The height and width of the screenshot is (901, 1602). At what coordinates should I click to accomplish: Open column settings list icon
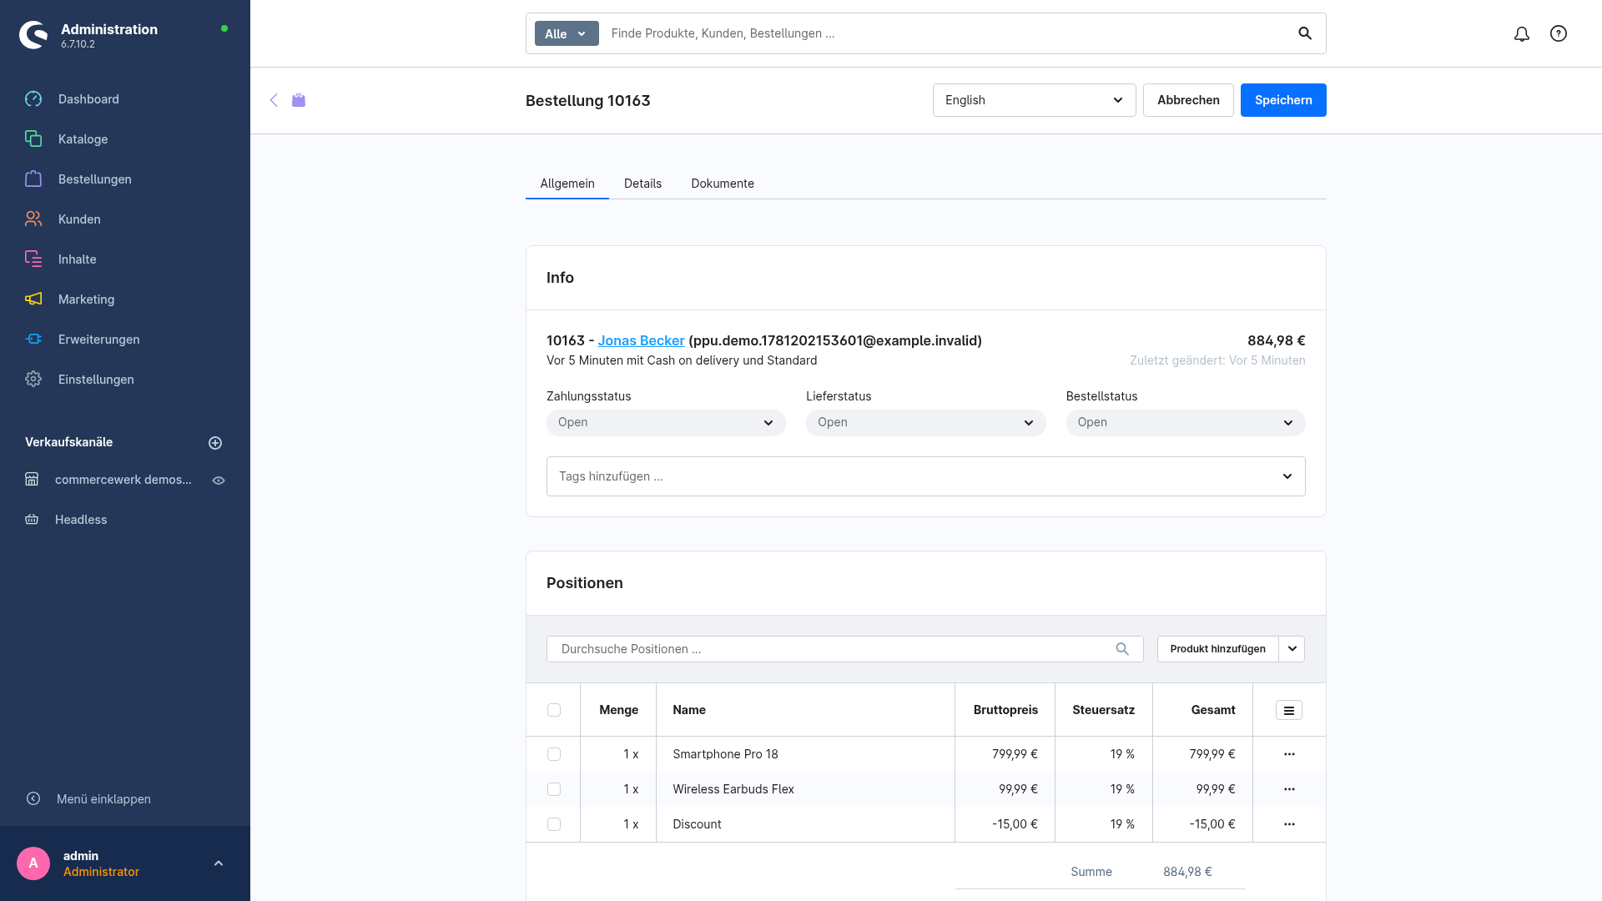pyautogui.click(x=1289, y=711)
